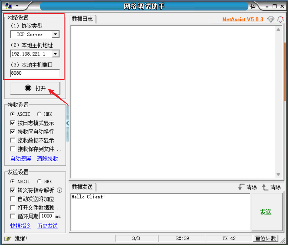Enable 接收保存到文件 checkbox
Image resolution: width=288 pixels, height=245 pixels.
coord(13,149)
